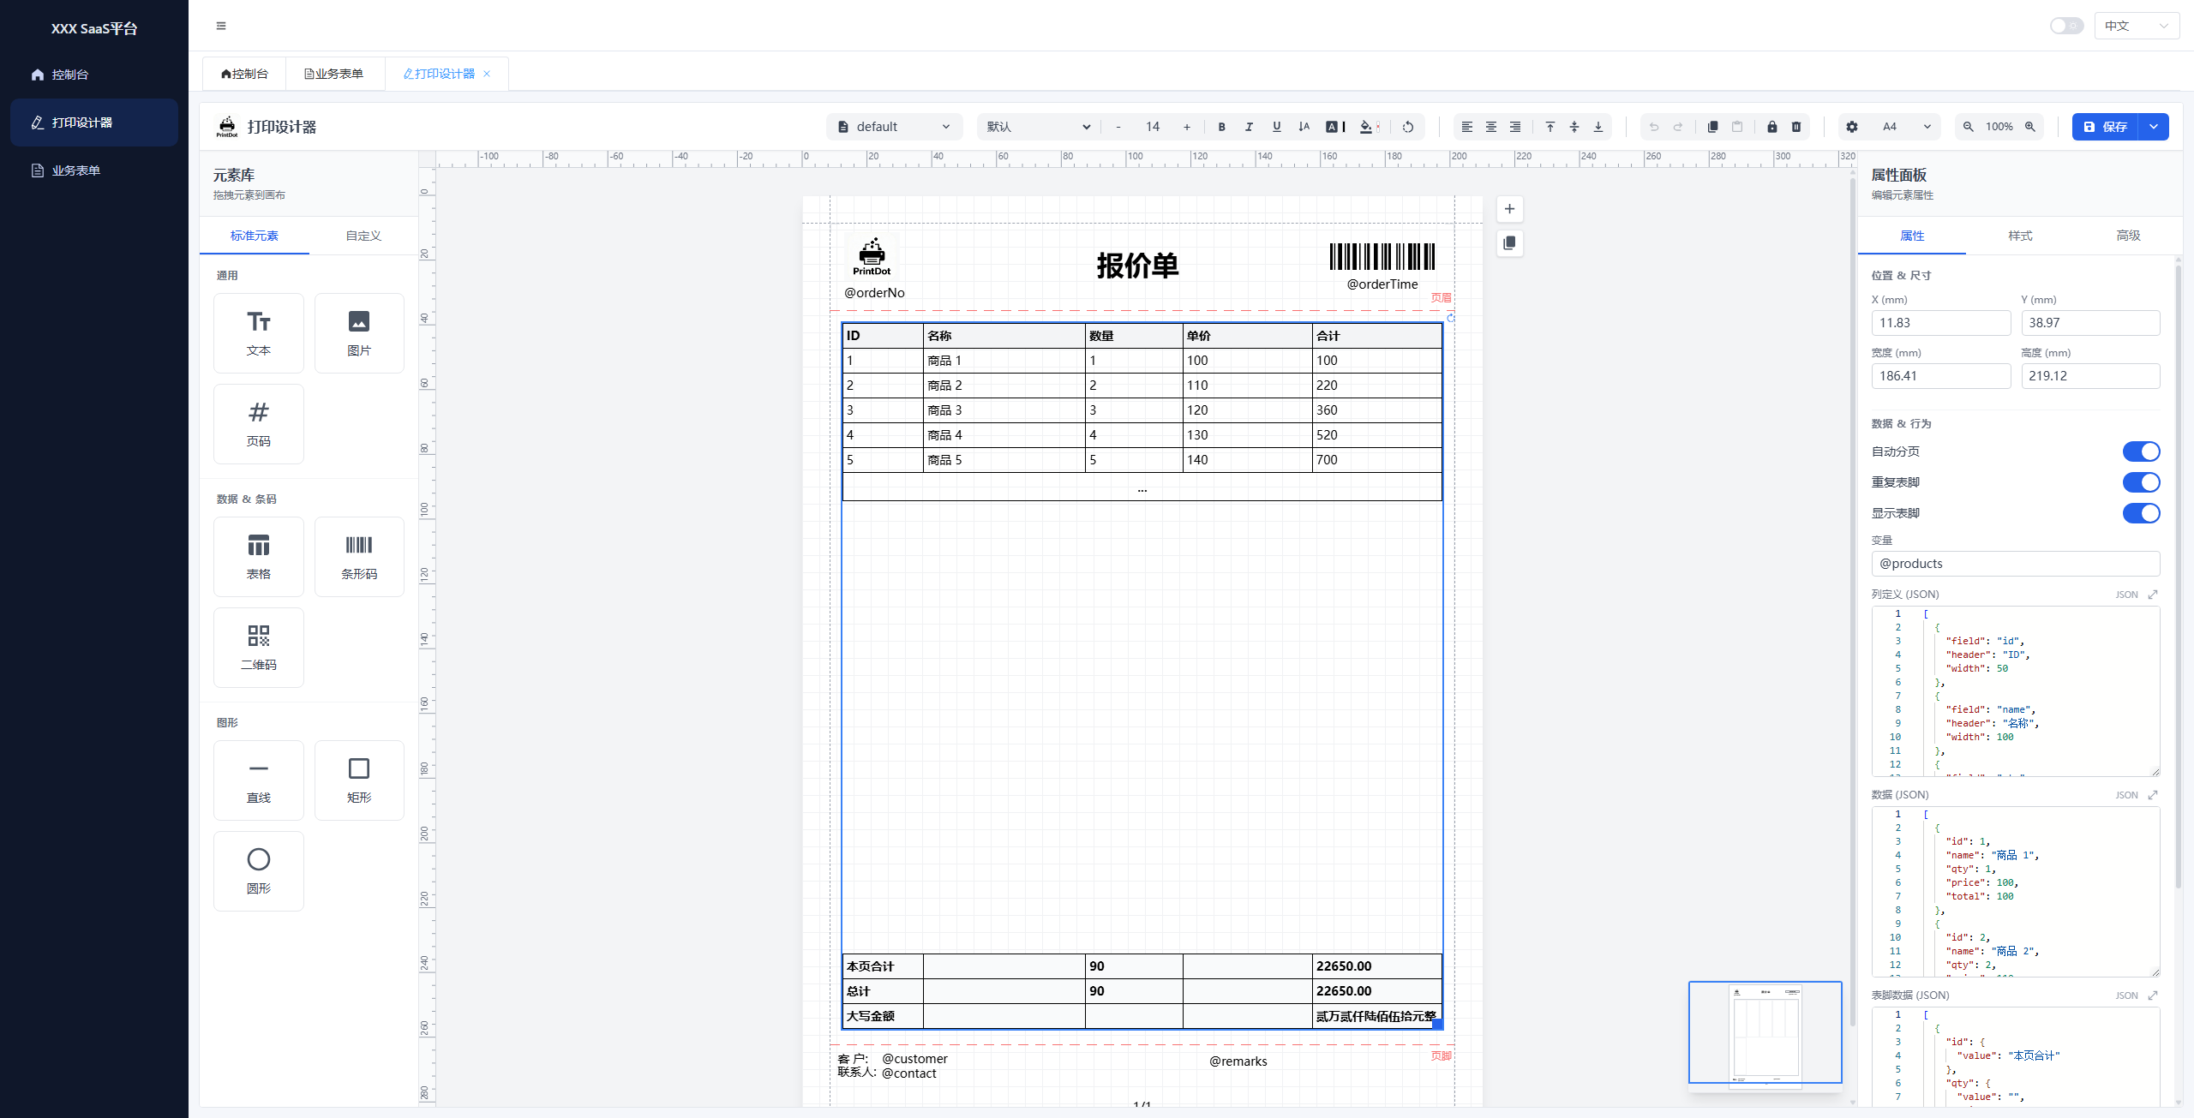Image resolution: width=2194 pixels, height=1118 pixels.
Task: Open 业务表单 in the sidebar
Action: [x=76, y=170]
